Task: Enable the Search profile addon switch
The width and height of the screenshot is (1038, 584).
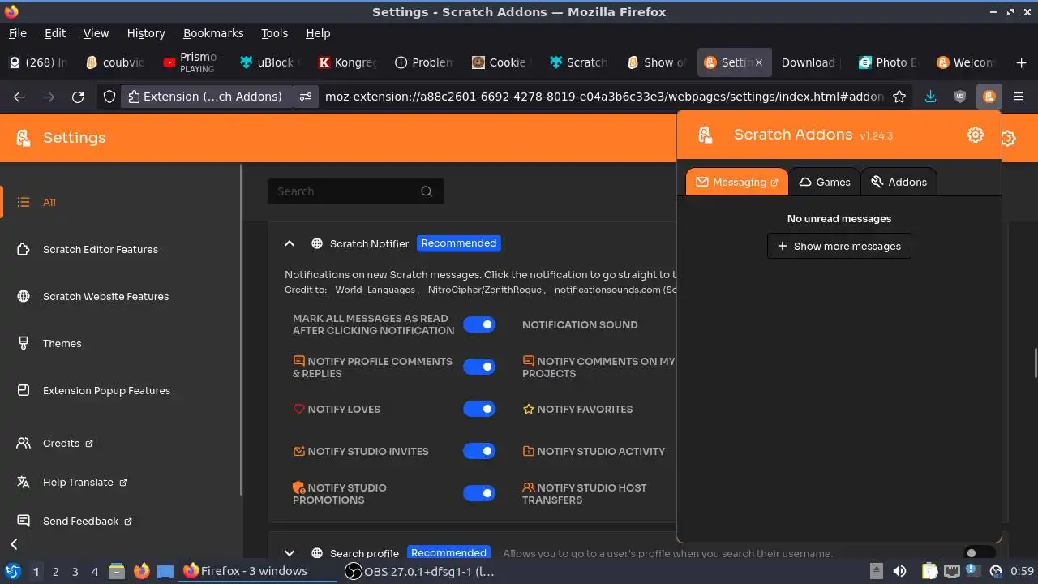Action: (x=979, y=553)
